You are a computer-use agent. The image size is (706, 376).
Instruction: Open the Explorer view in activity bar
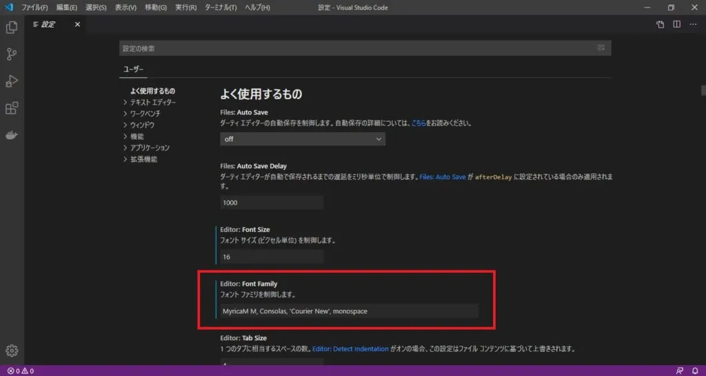12,28
